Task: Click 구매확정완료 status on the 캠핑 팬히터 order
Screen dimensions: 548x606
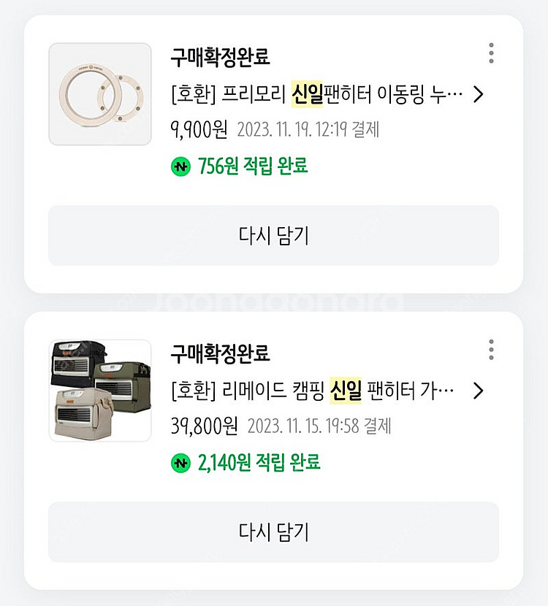Action: tap(220, 354)
